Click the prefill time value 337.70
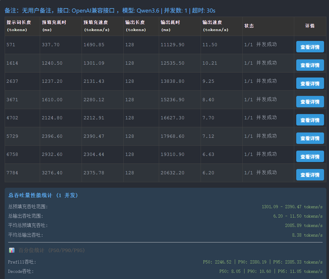 51,45
